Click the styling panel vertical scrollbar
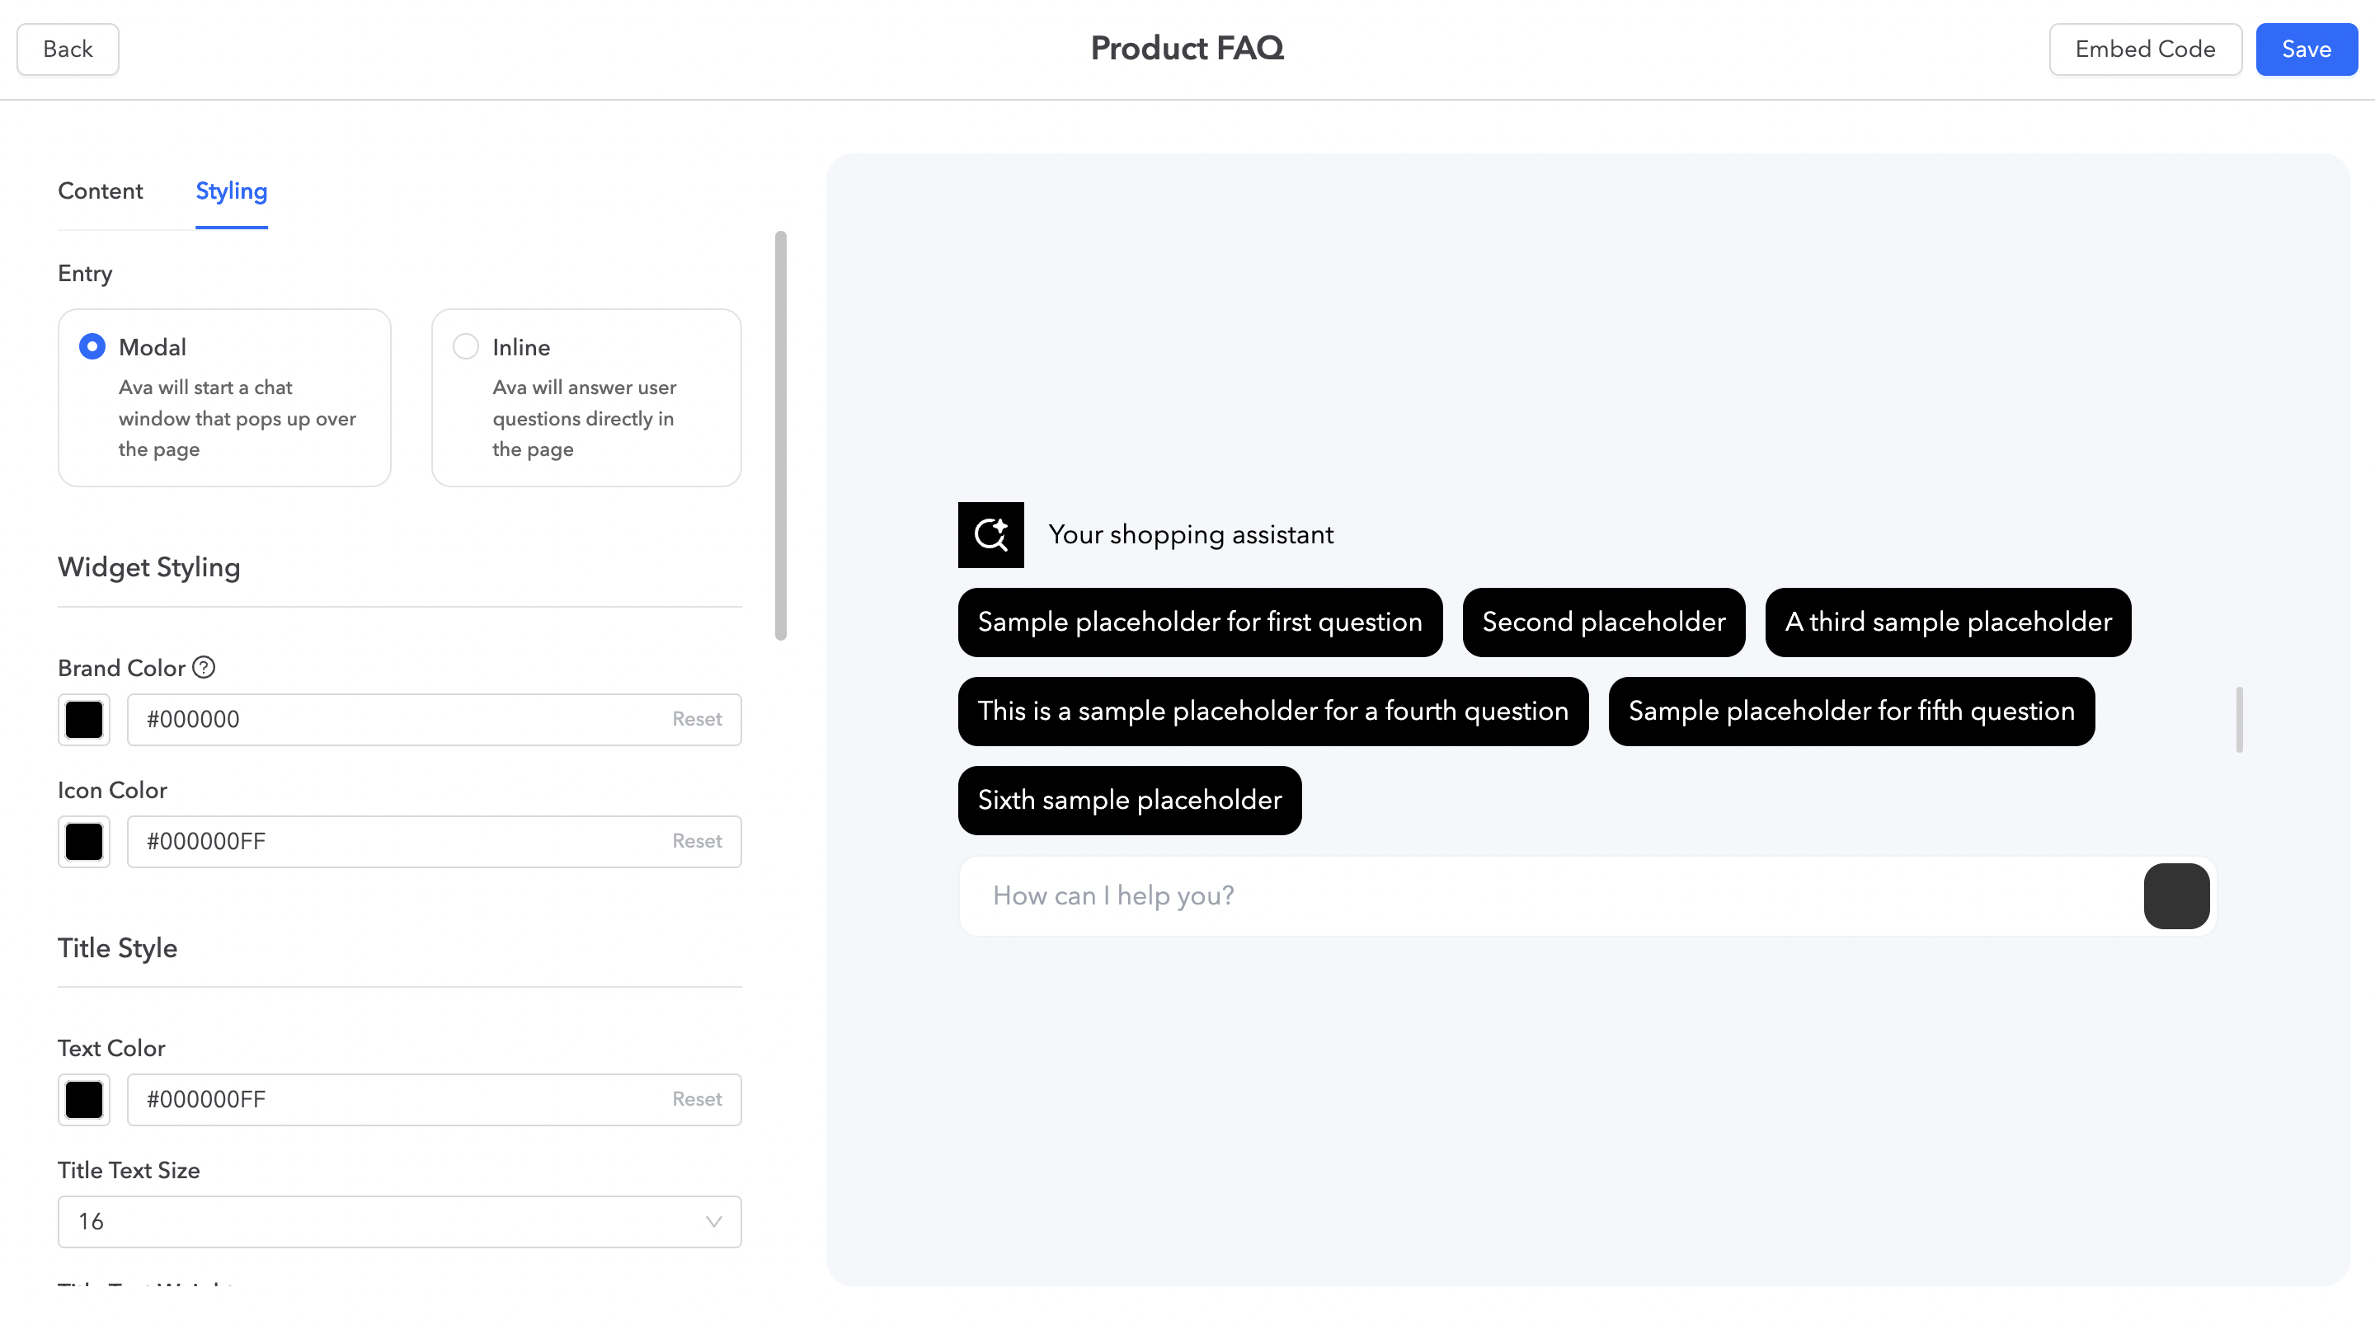The image size is (2375, 1339). pyautogui.click(x=781, y=435)
